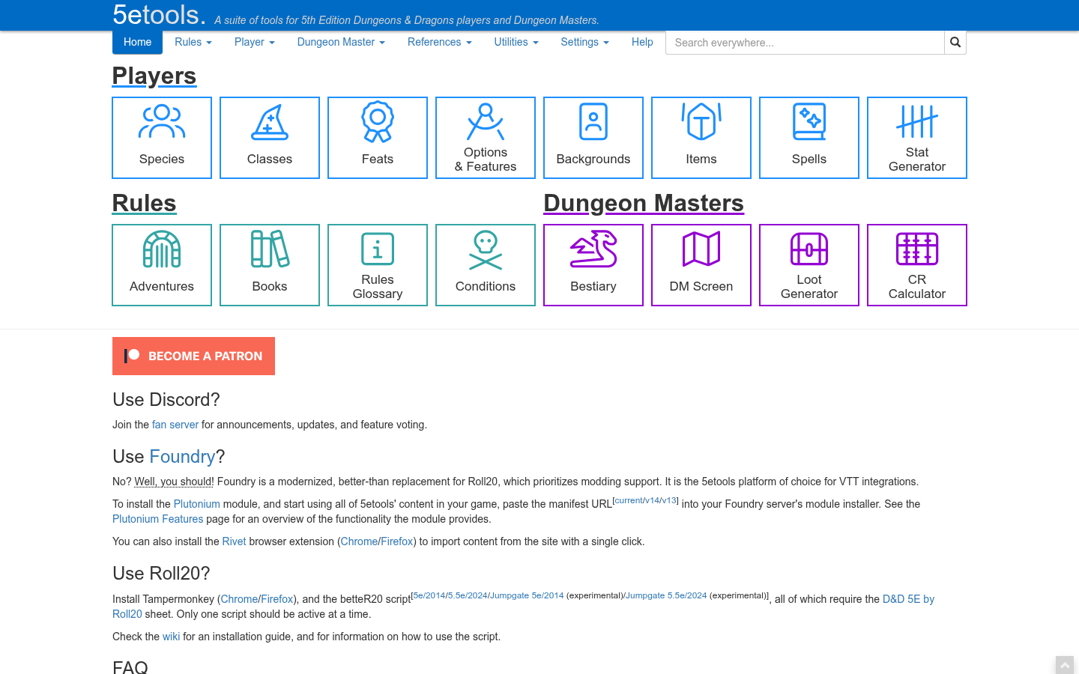Follow the fan server Discord link
1079x674 pixels.
click(175, 425)
